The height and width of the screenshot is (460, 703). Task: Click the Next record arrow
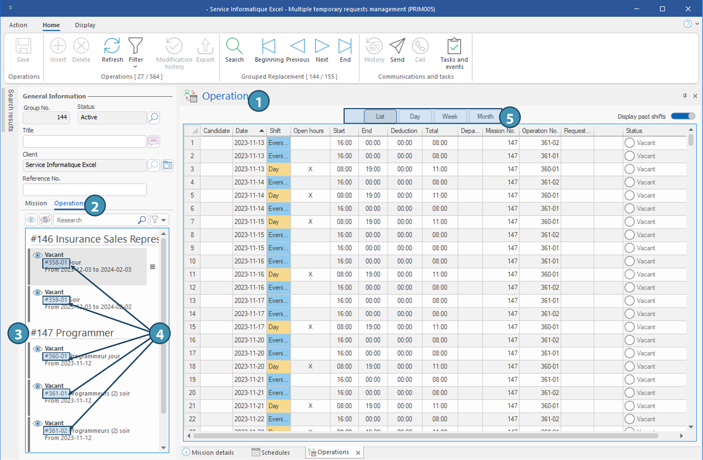[x=321, y=46]
